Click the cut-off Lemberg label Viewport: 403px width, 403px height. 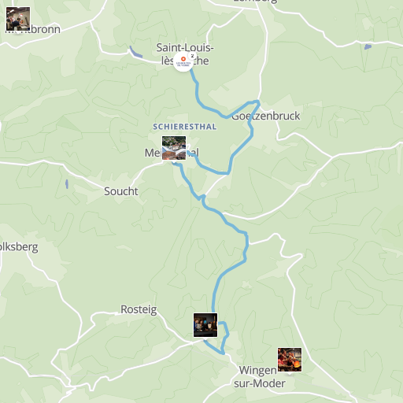tap(255, 2)
